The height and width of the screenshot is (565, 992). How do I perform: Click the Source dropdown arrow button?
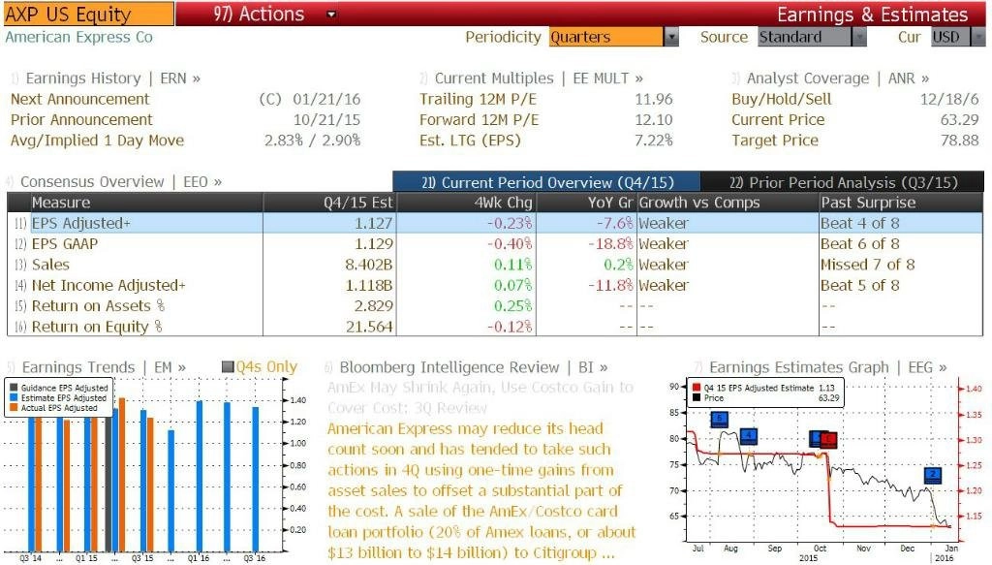pos(858,38)
